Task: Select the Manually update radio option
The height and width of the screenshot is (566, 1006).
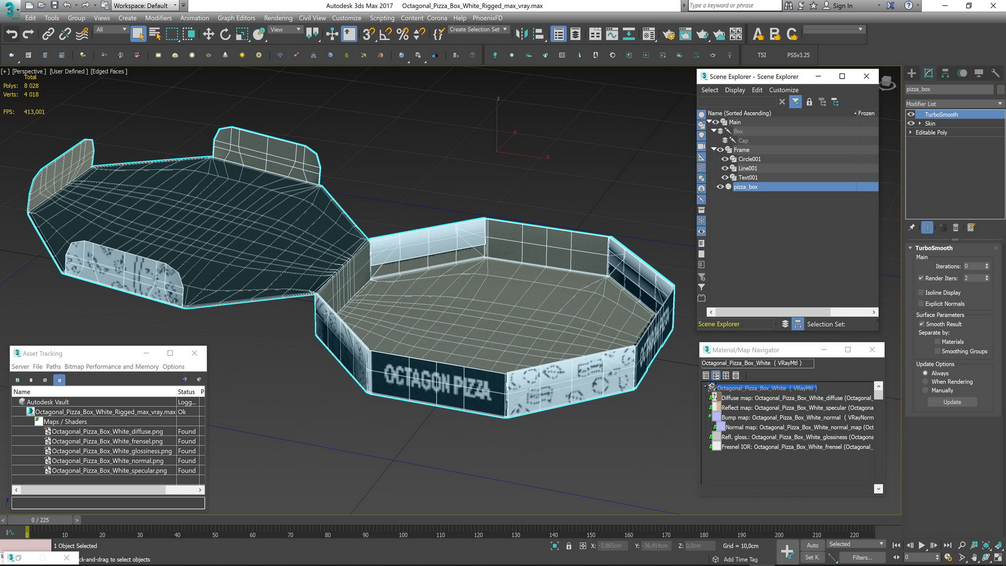Action: click(925, 390)
